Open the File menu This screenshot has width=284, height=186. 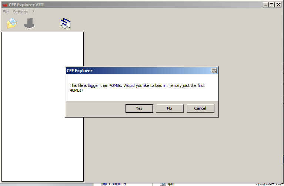pos(6,12)
